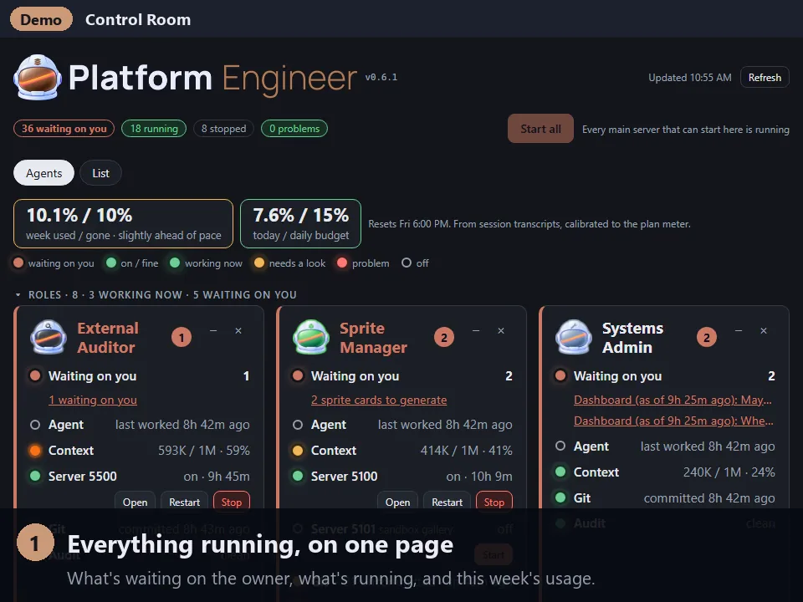803x602 pixels.
Task: Click the Systems Admin card title
Action: 632,337
